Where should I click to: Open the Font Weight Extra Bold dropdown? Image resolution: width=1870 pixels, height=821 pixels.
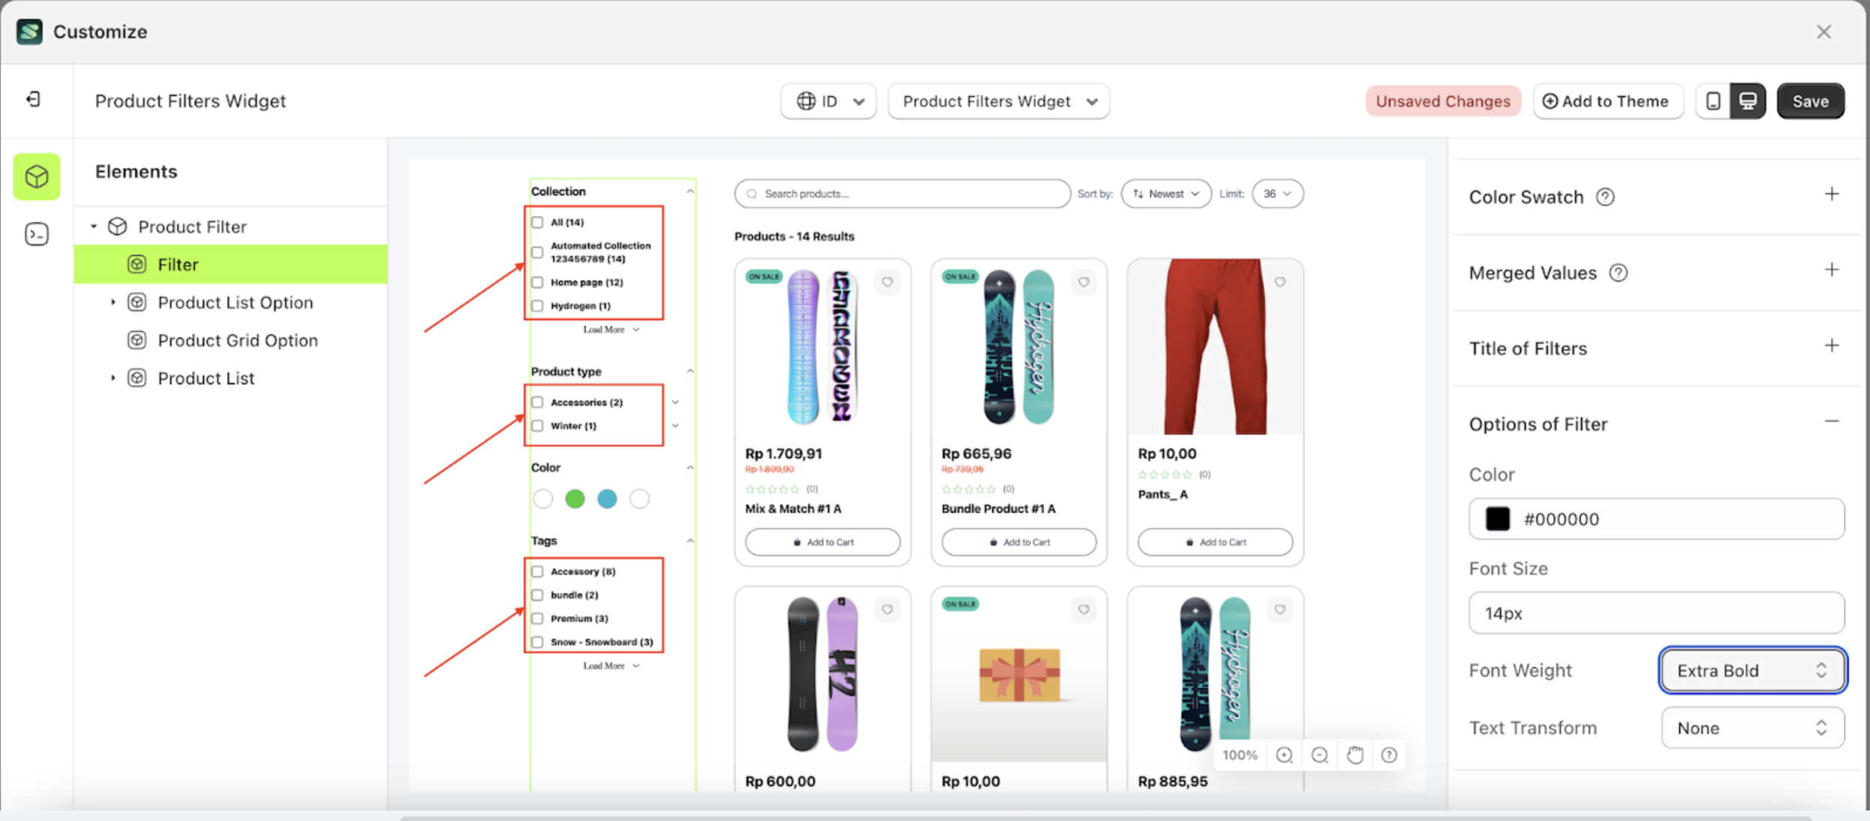tap(1751, 670)
